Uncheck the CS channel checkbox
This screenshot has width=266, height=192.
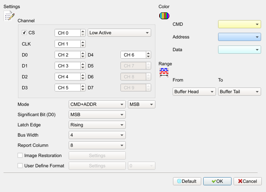coord(24,32)
